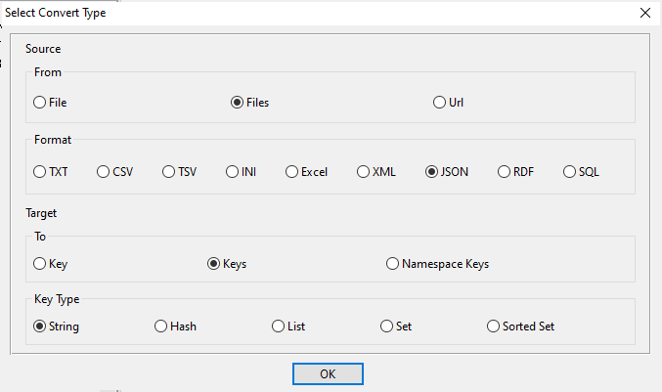
Task: Select Url as the source
Action: coord(440,103)
